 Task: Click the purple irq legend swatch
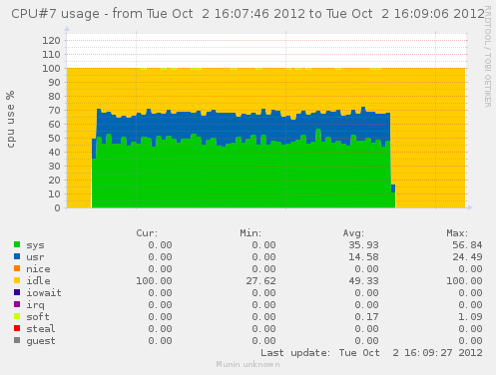pos(17,304)
